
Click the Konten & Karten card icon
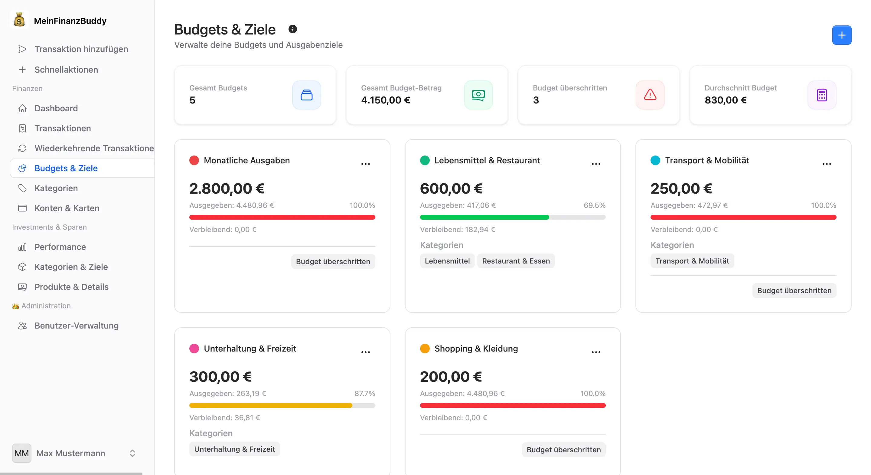point(22,208)
